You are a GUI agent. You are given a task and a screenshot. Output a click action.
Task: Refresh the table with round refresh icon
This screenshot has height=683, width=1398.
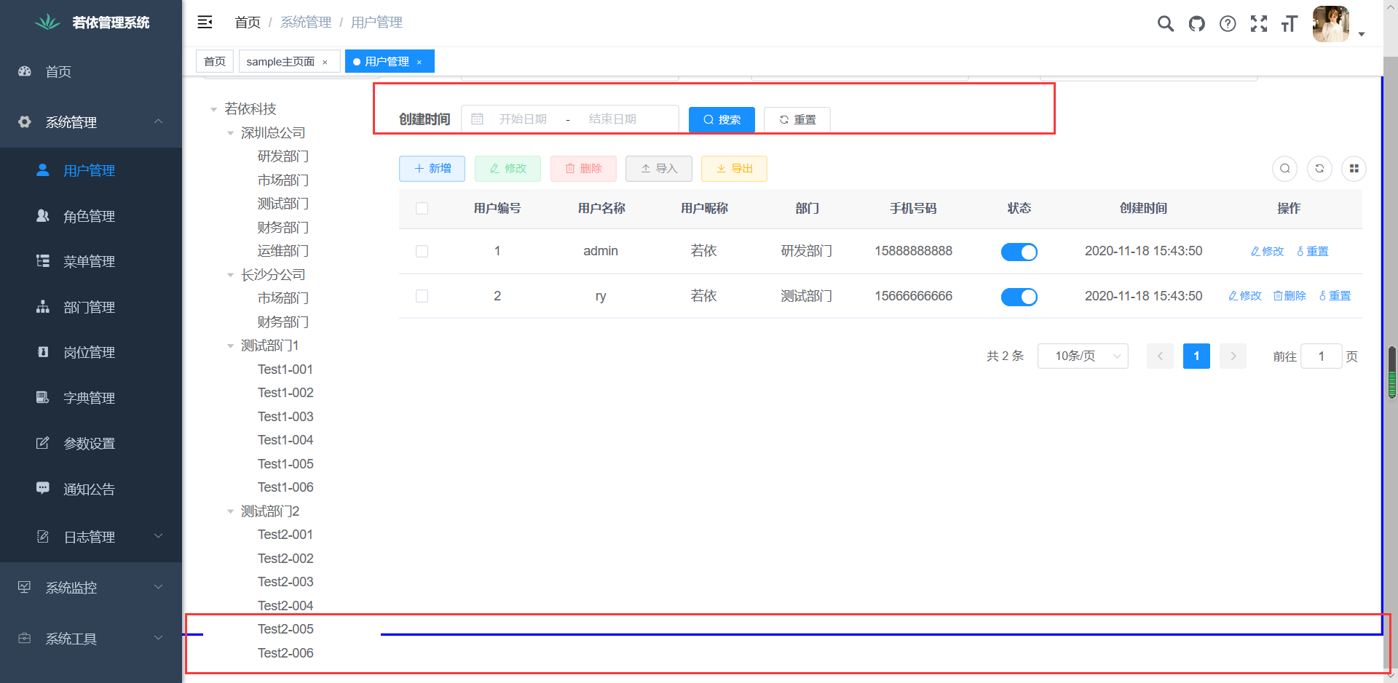click(x=1319, y=169)
